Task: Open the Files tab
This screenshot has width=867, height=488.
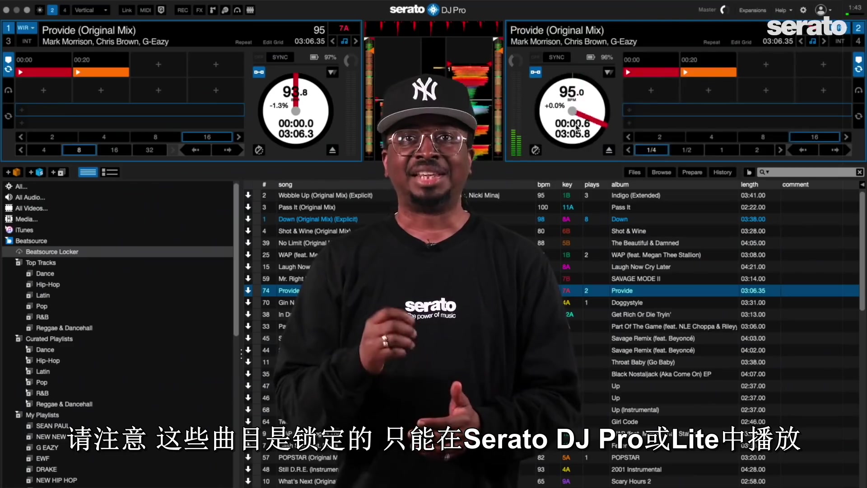Action: coord(634,172)
